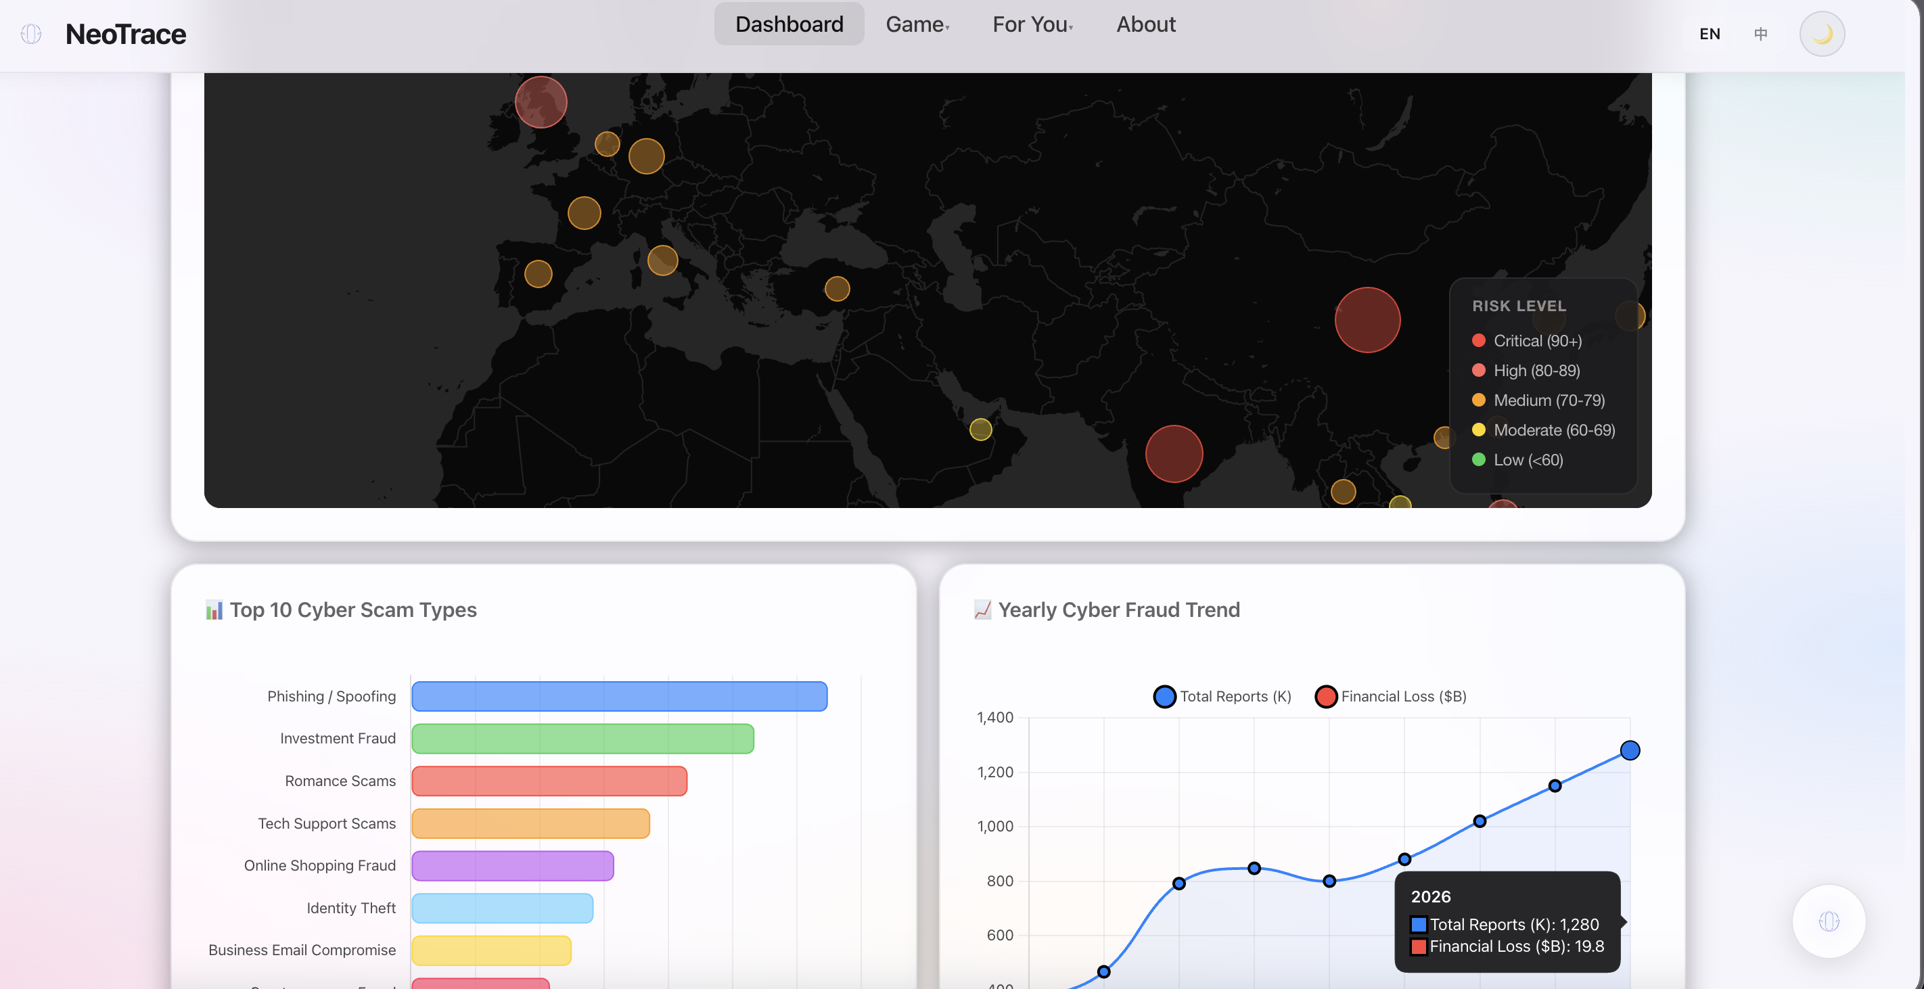Click the NeoTrace brand title
1924x989 pixels.
click(125, 34)
